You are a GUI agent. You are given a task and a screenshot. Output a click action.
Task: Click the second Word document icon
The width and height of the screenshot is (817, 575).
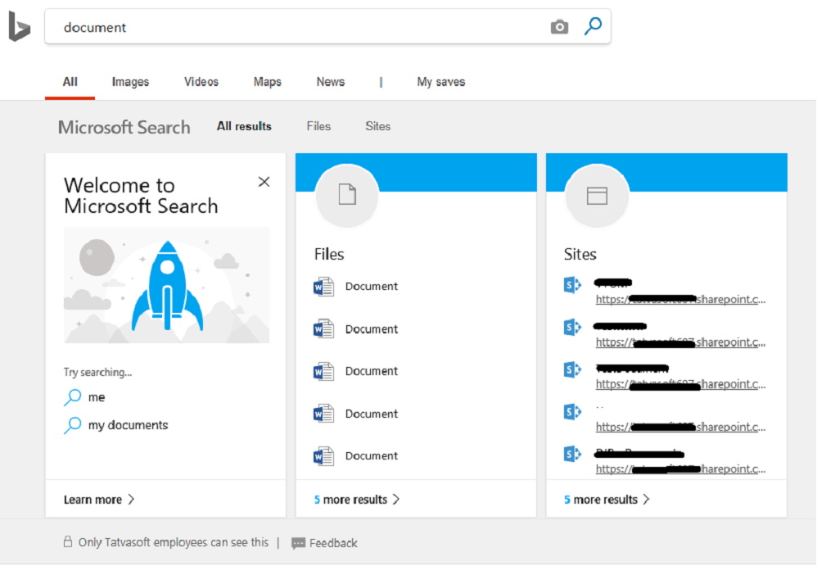[323, 329]
